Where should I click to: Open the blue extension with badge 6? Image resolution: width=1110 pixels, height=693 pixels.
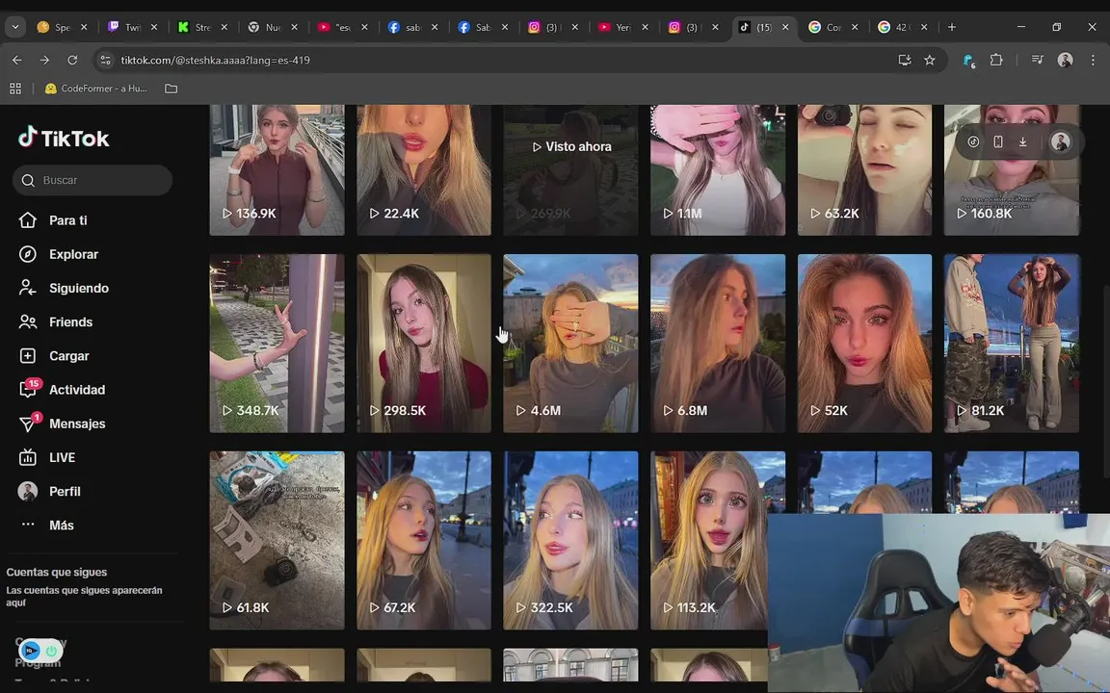tap(968, 61)
